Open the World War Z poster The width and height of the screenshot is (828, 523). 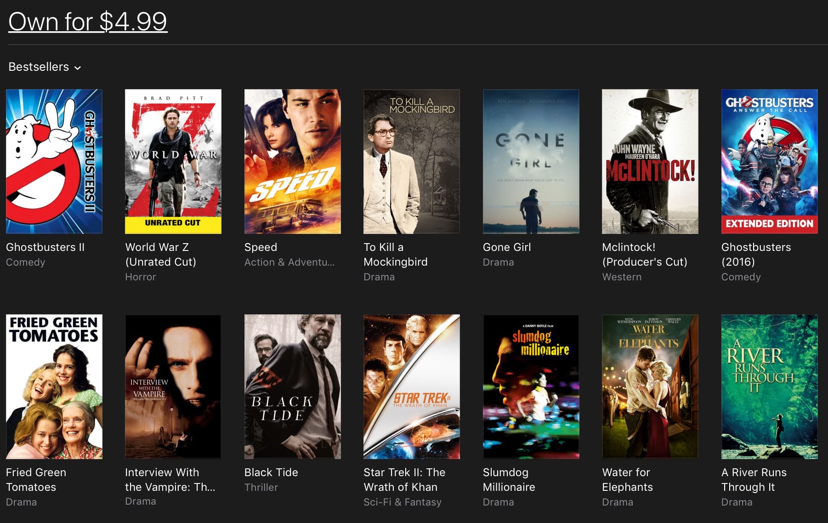tap(173, 161)
